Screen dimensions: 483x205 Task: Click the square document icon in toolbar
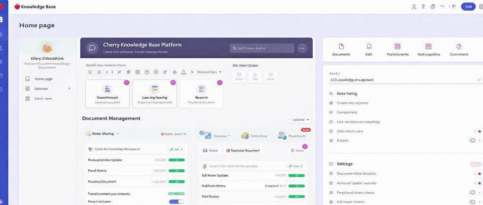(x=138, y=72)
